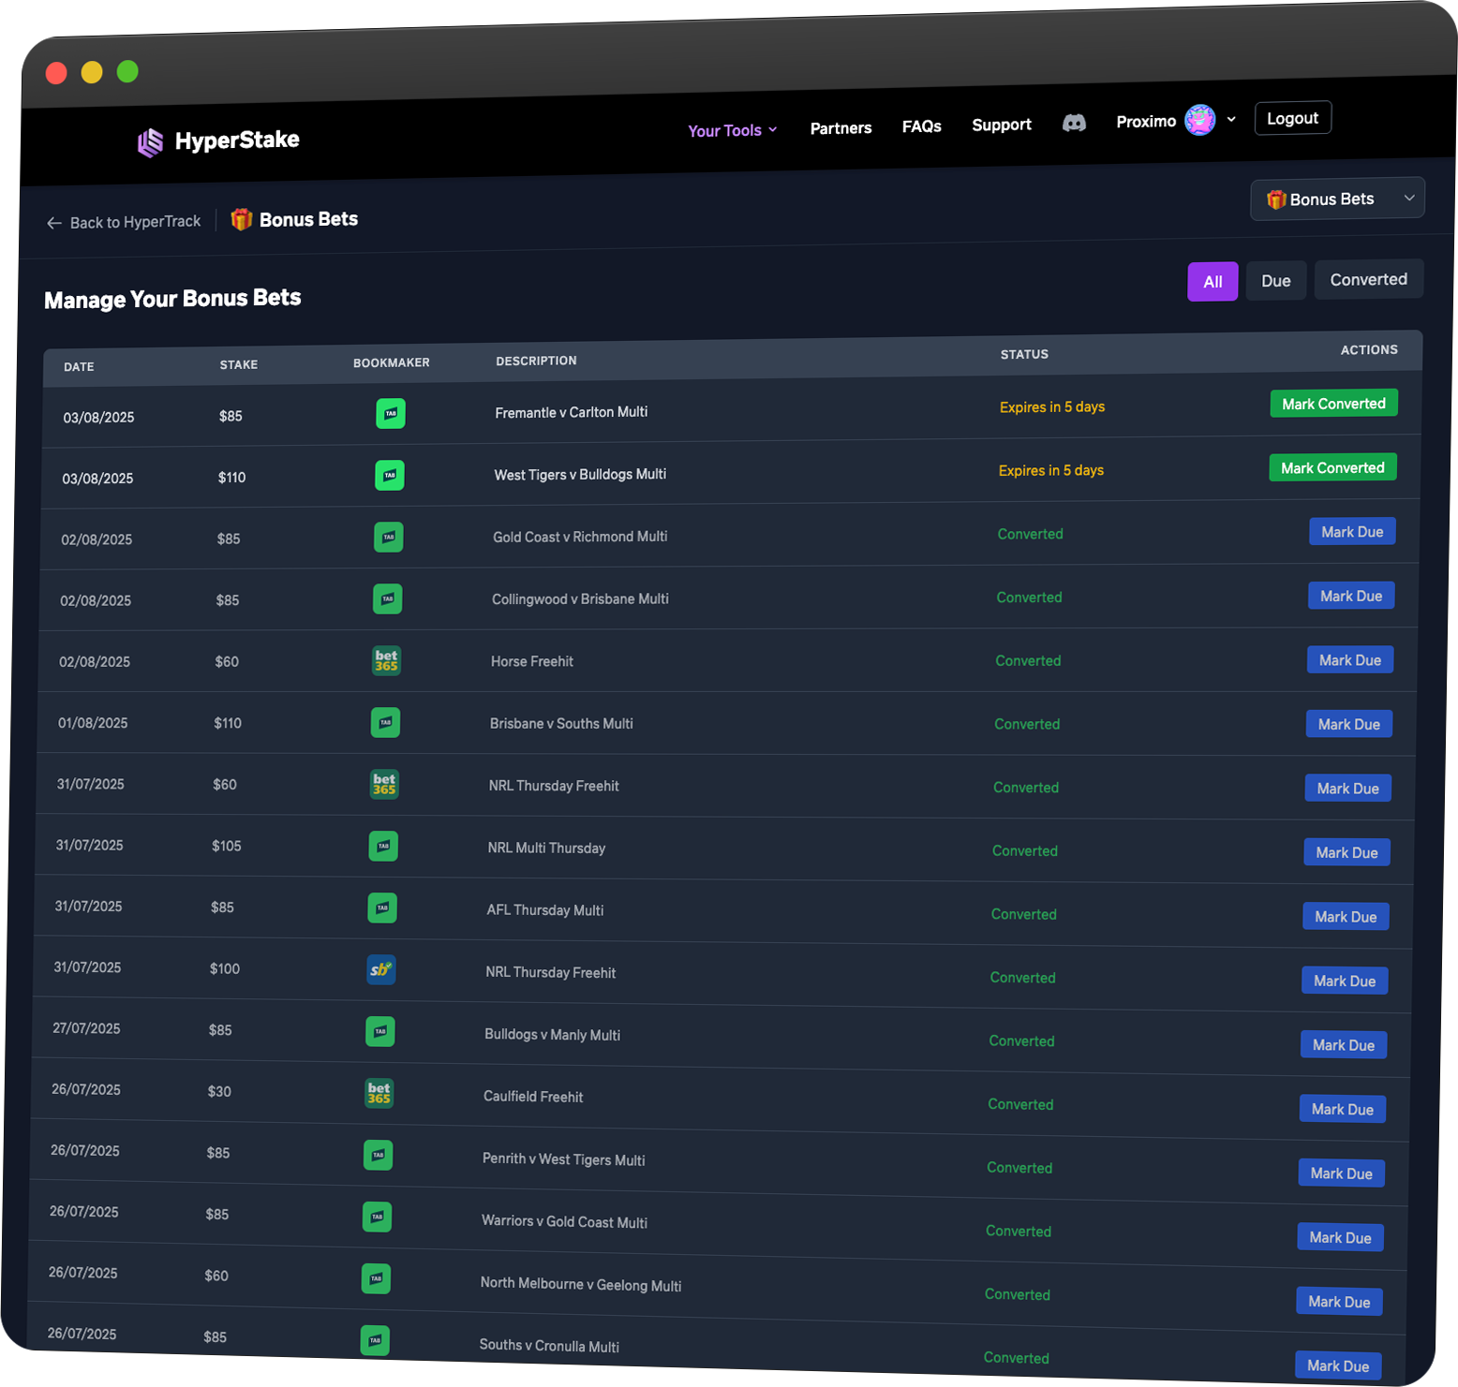Image resolution: width=1458 pixels, height=1387 pixels.
Task: Click TAB icon for Penrith v West Tigers Multi
Action: (378, 1155)
